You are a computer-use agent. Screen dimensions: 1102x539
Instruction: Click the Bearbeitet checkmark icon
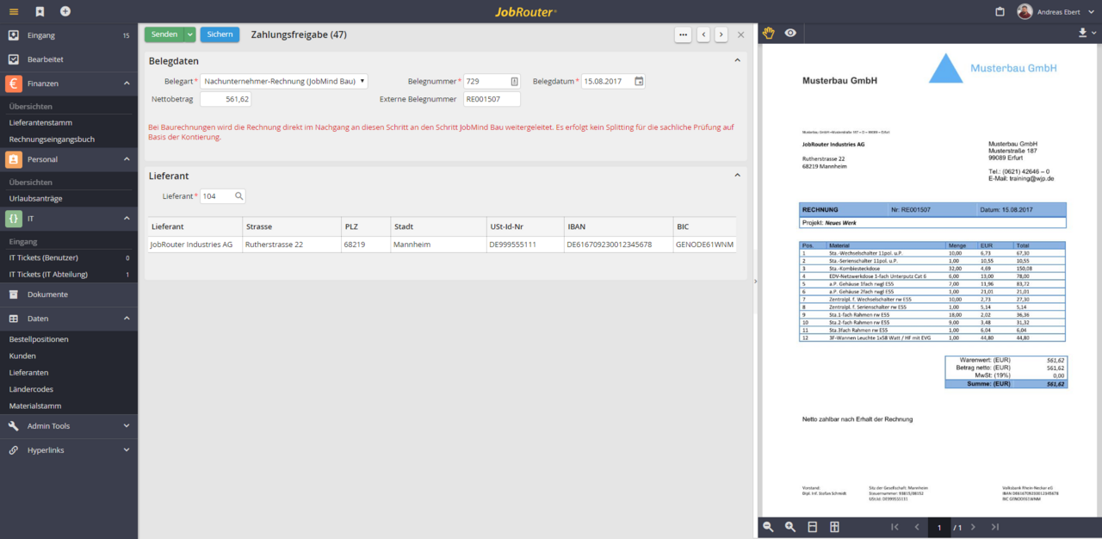click(x=13, y=59)
